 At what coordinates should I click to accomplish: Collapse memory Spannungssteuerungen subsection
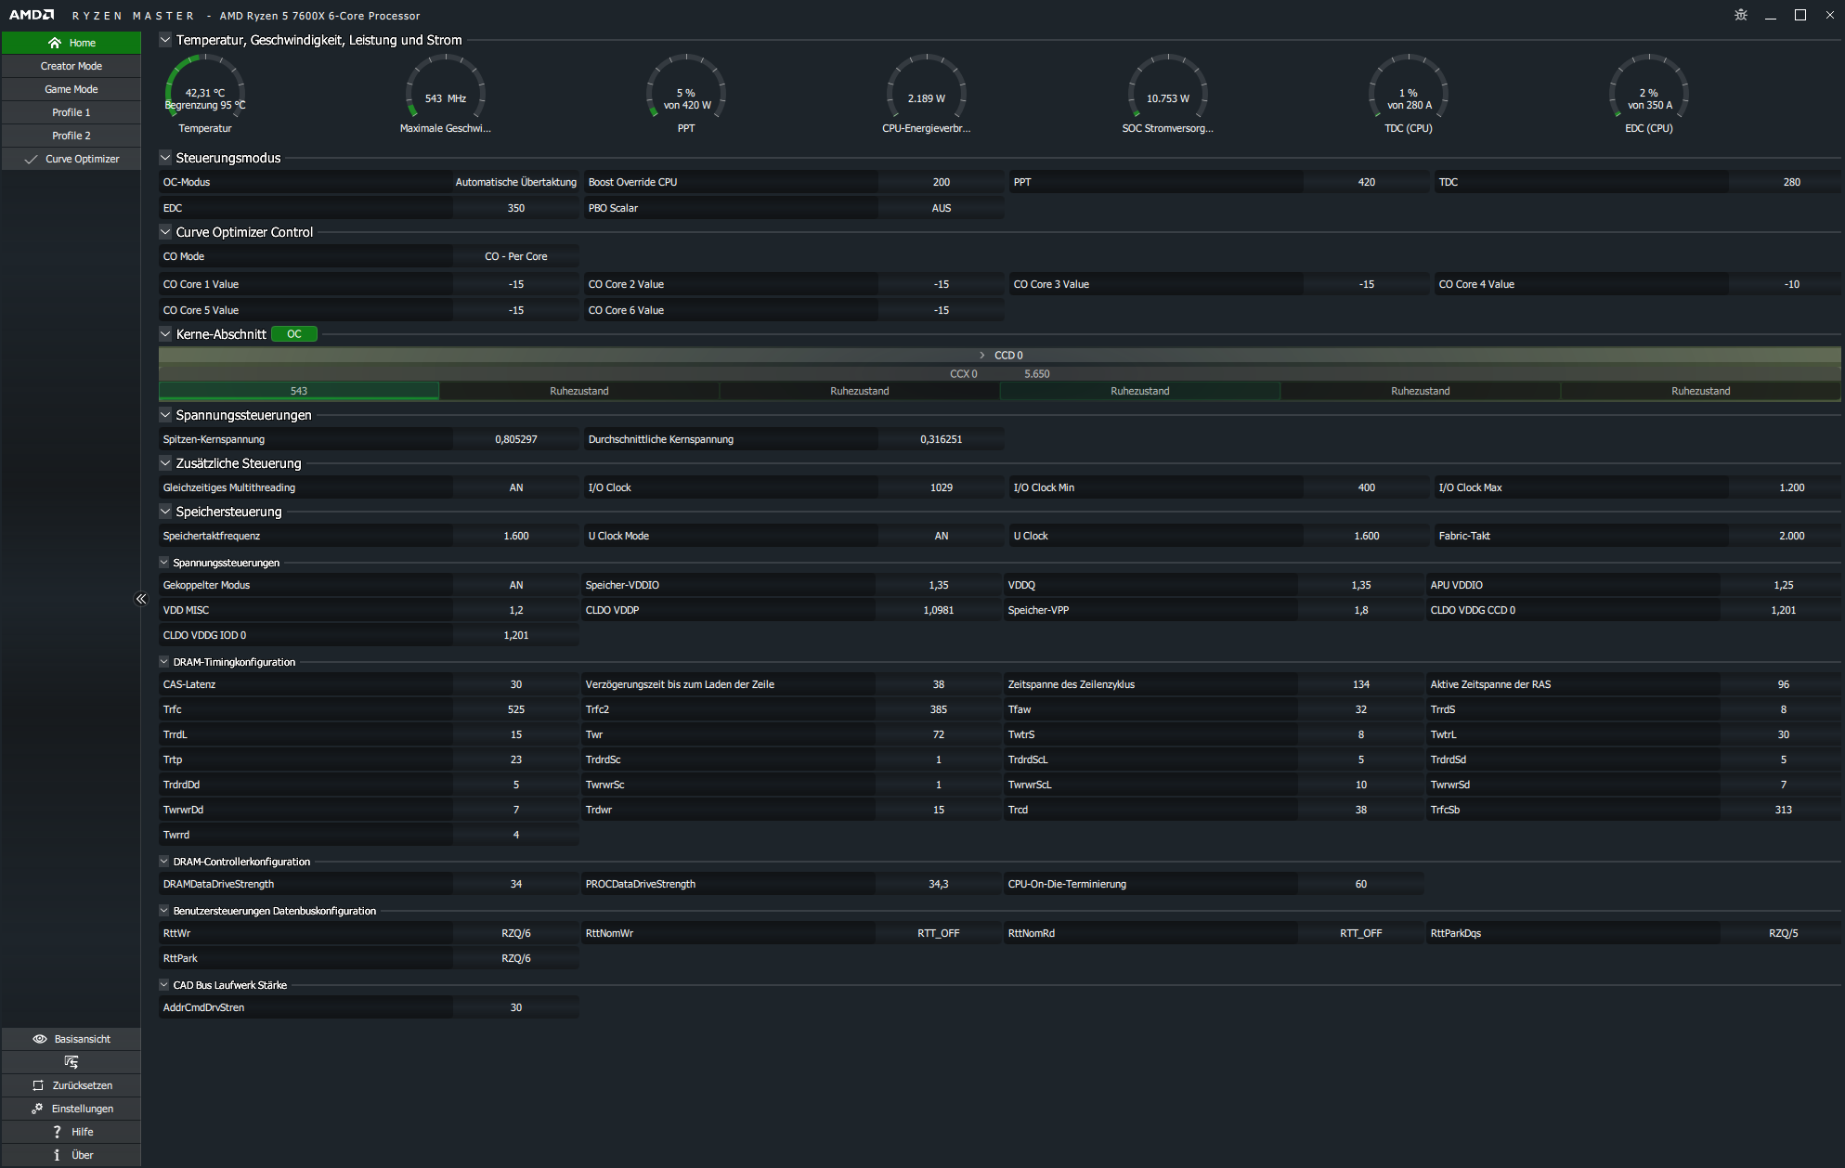pyautogui.click(x=164, y=563)
